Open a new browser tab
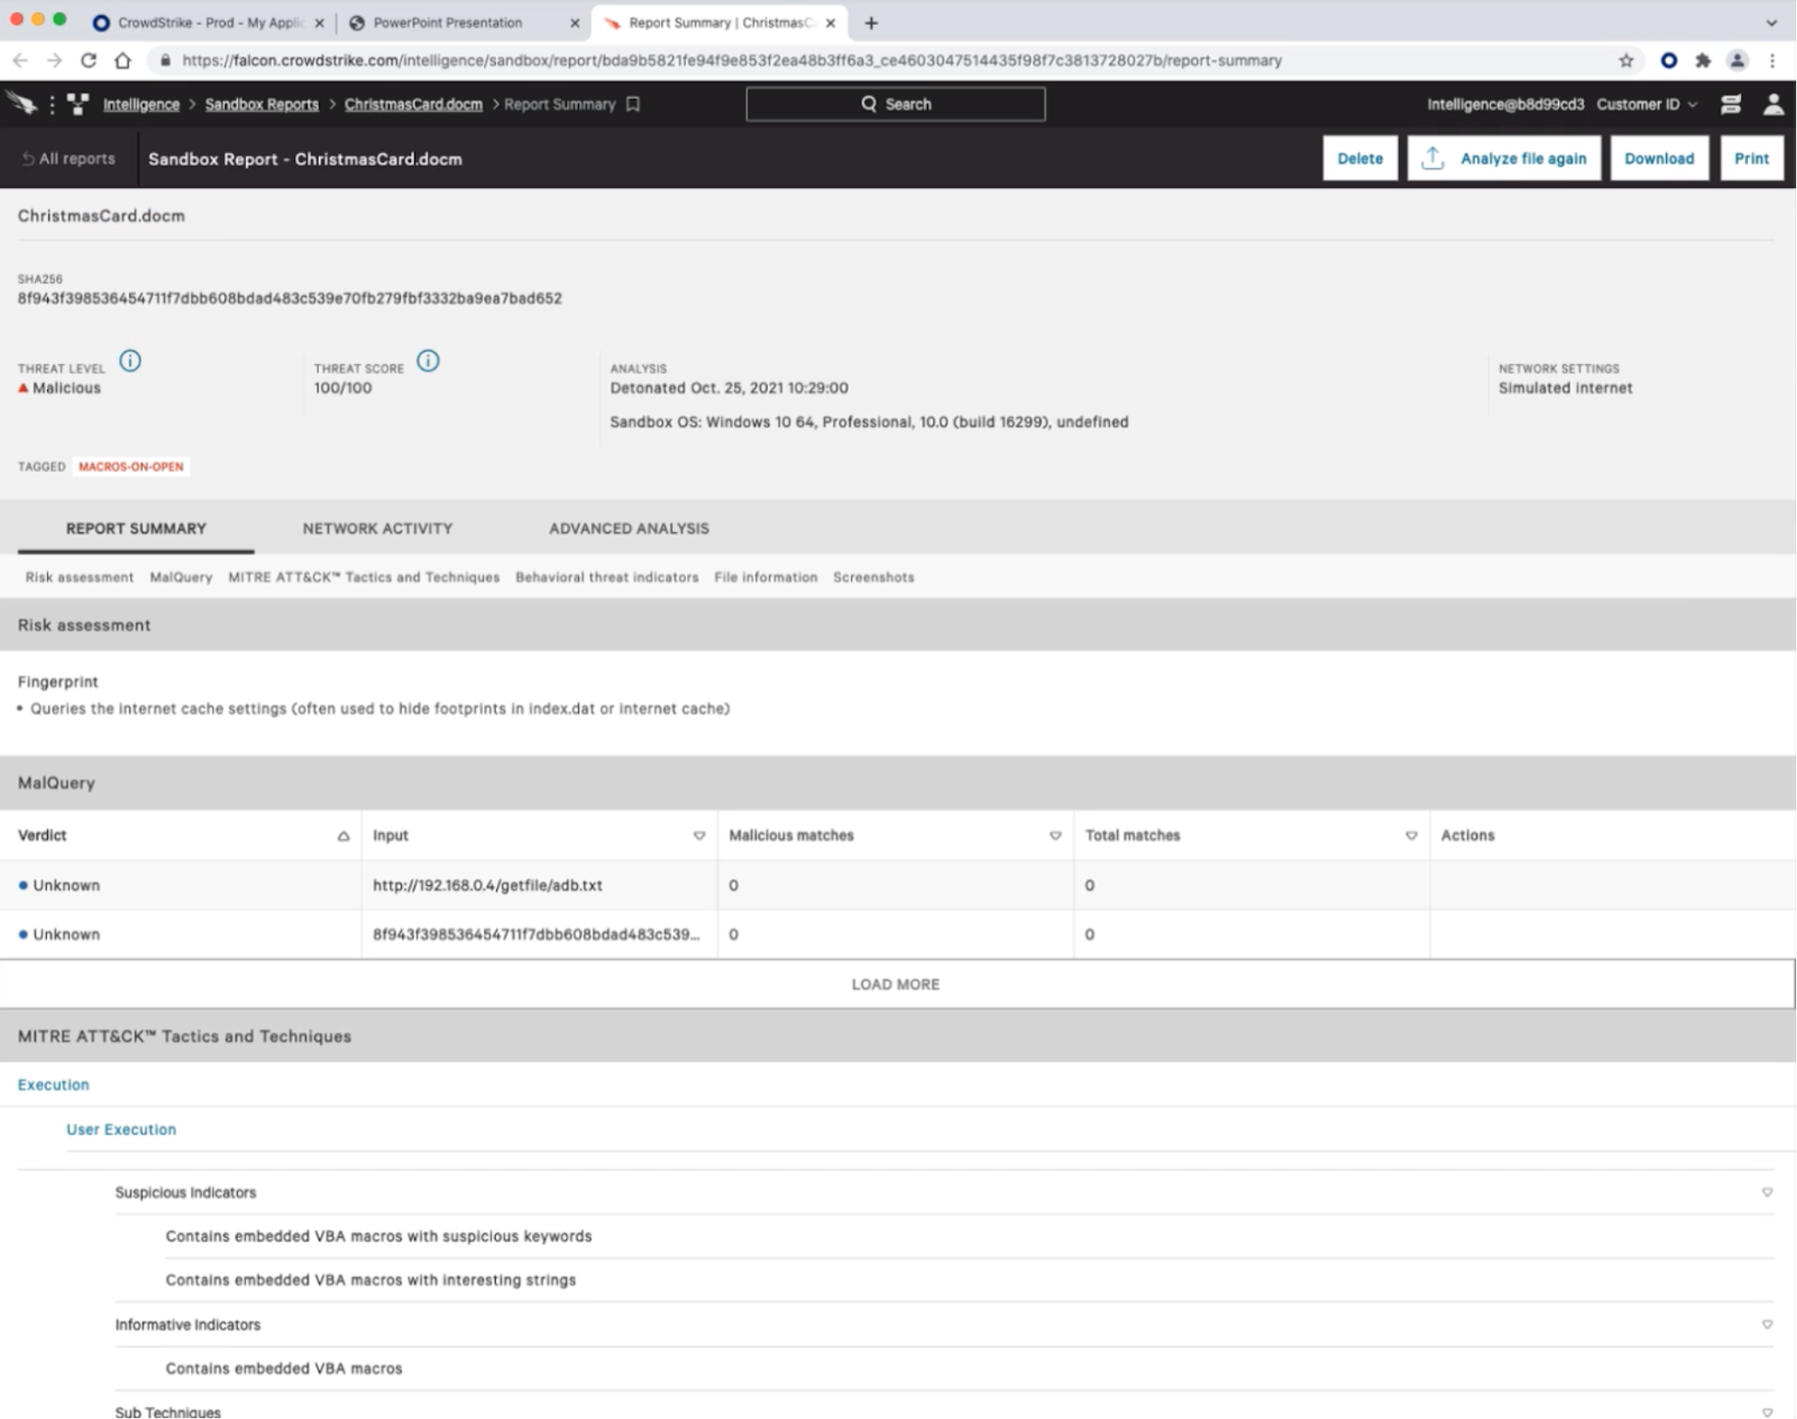 click(x=871, y=24)
